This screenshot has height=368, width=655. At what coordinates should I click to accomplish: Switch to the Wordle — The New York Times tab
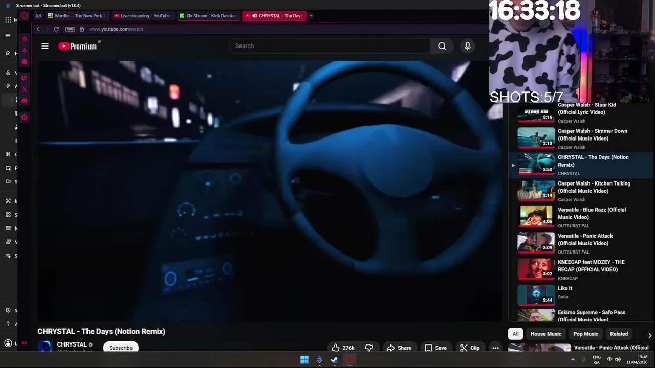click(77, 16)
